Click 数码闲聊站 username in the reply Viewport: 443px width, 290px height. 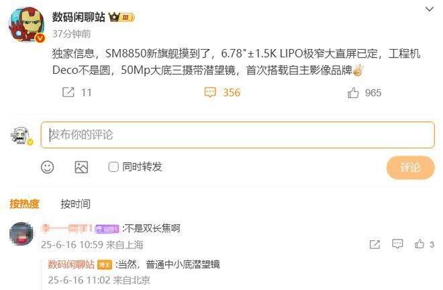click(x=71, y=264)
